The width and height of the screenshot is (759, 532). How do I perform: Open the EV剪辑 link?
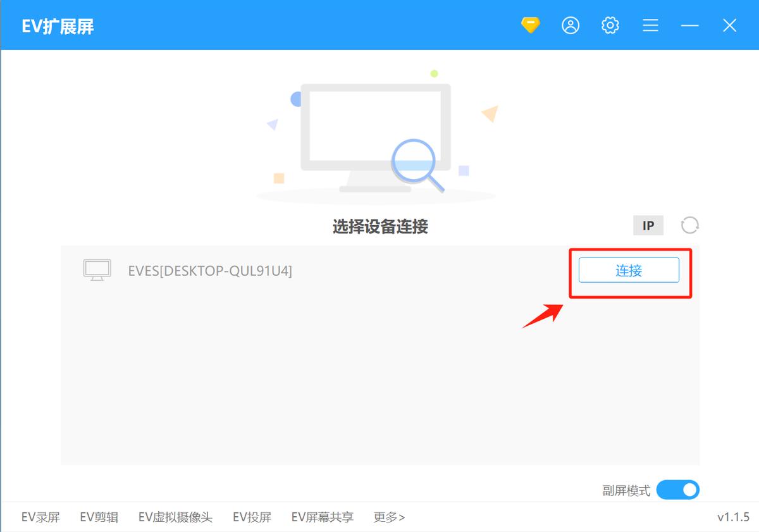click(x=99, y=517)
